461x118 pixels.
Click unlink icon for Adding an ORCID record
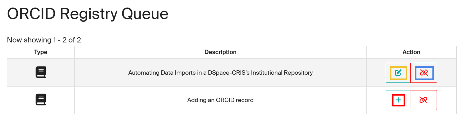[423, 100]
